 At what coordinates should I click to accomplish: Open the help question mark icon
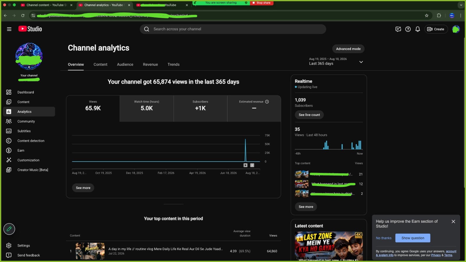click(408, 29)
